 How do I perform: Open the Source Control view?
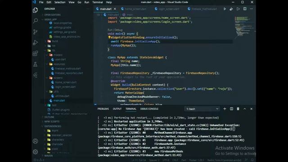[35, 32]
